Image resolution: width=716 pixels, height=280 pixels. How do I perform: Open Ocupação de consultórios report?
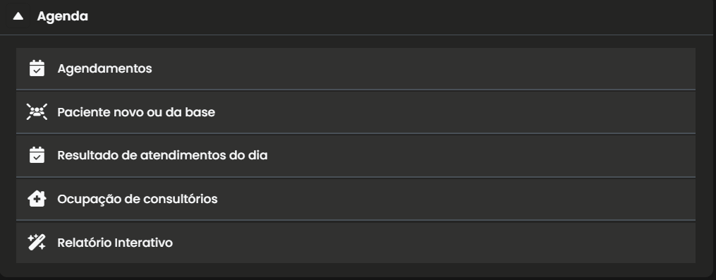[356, 199]
